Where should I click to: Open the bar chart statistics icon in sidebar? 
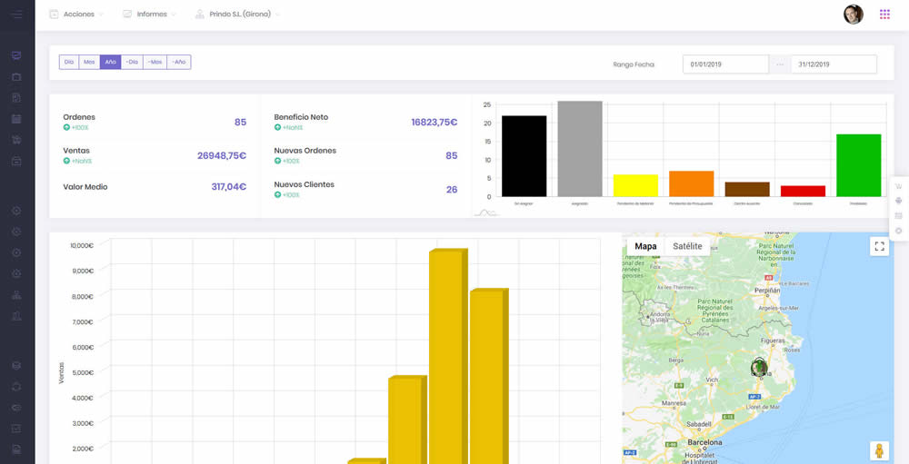[16, 316]
